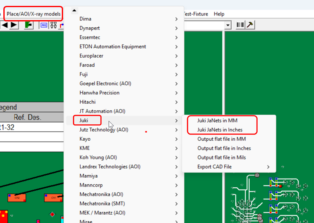Open the Test-Fixture menu
The image size is (314, 223).
tap(196, 14)
